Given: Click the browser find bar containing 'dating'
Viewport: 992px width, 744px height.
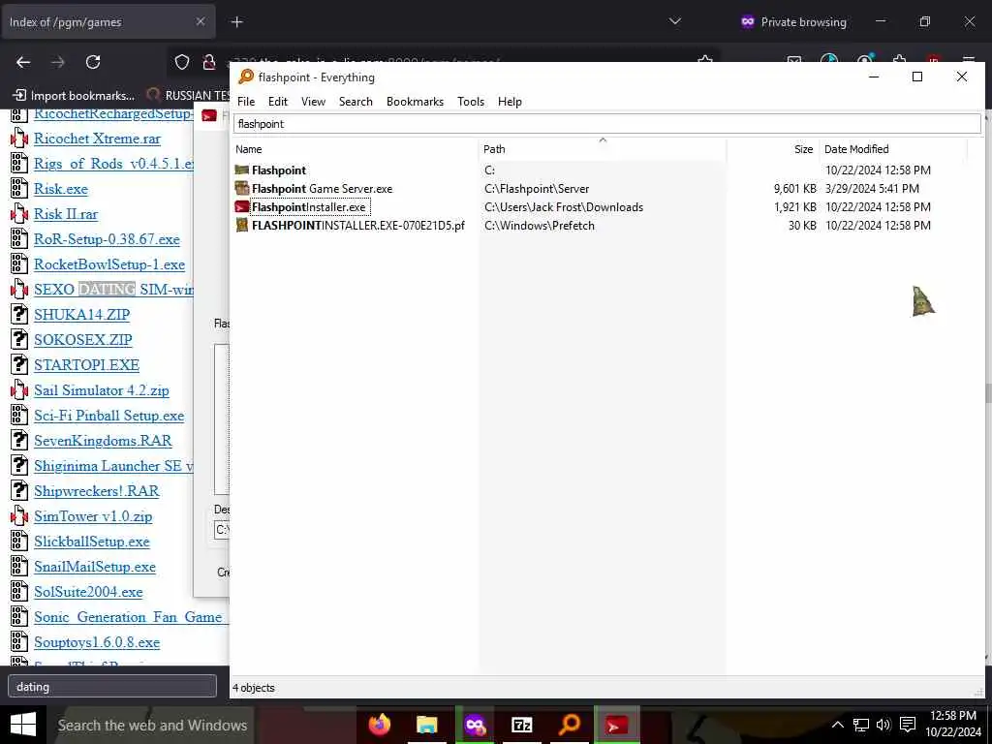Looking at the screenshot, I should pos(112,687).
